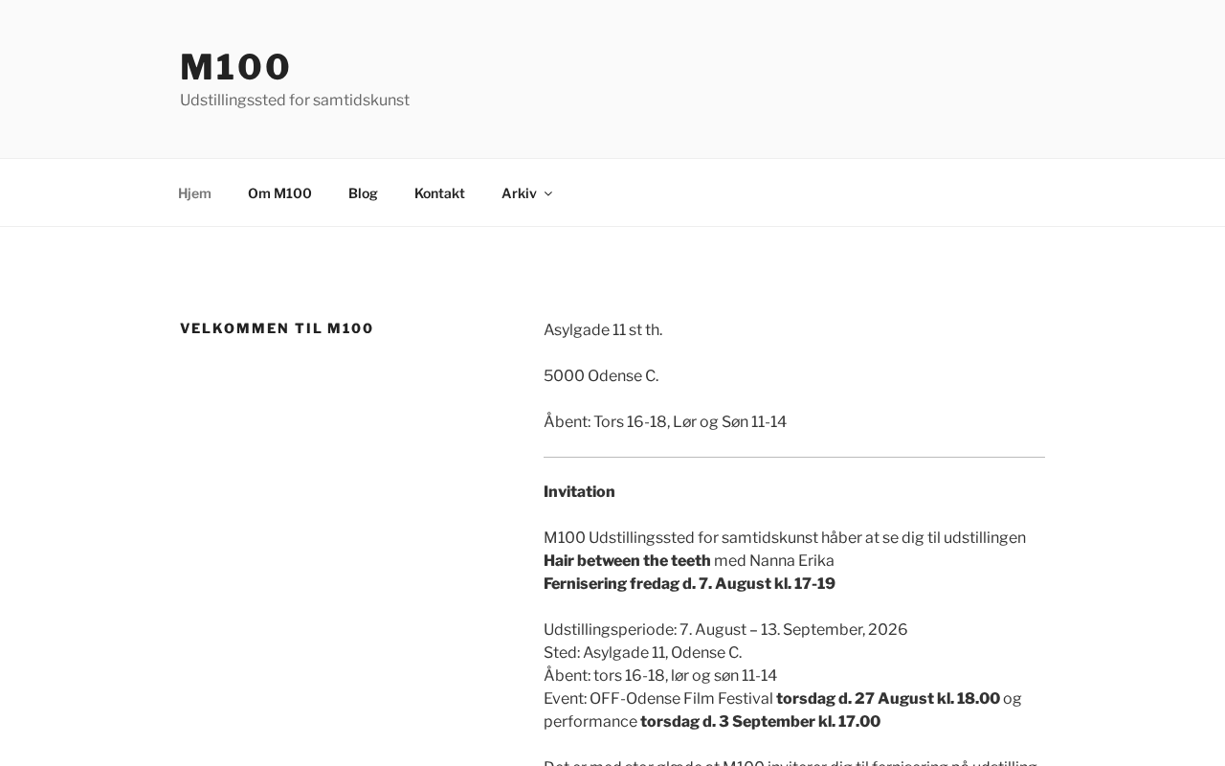Click the 5000 Odense C. text

pos(601,376)
